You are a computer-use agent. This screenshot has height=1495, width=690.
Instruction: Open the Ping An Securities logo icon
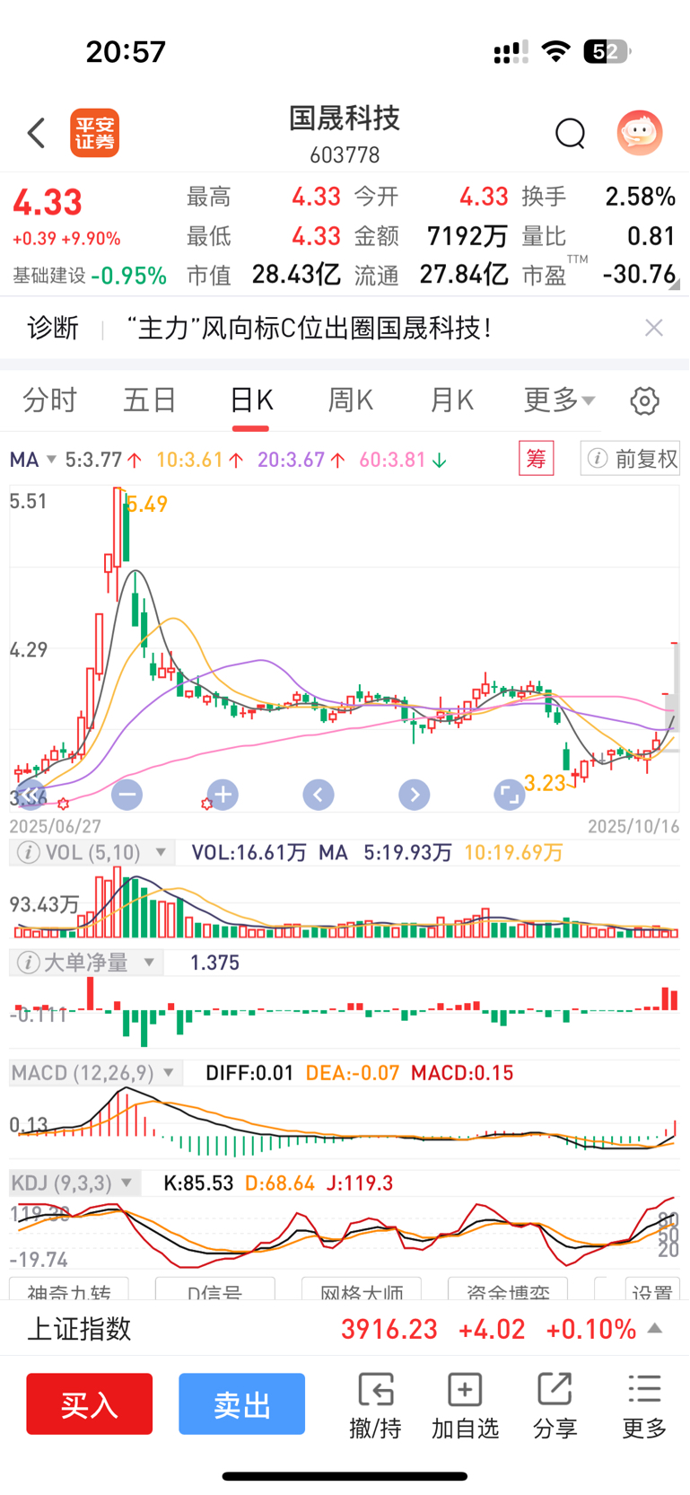(95, 133)
